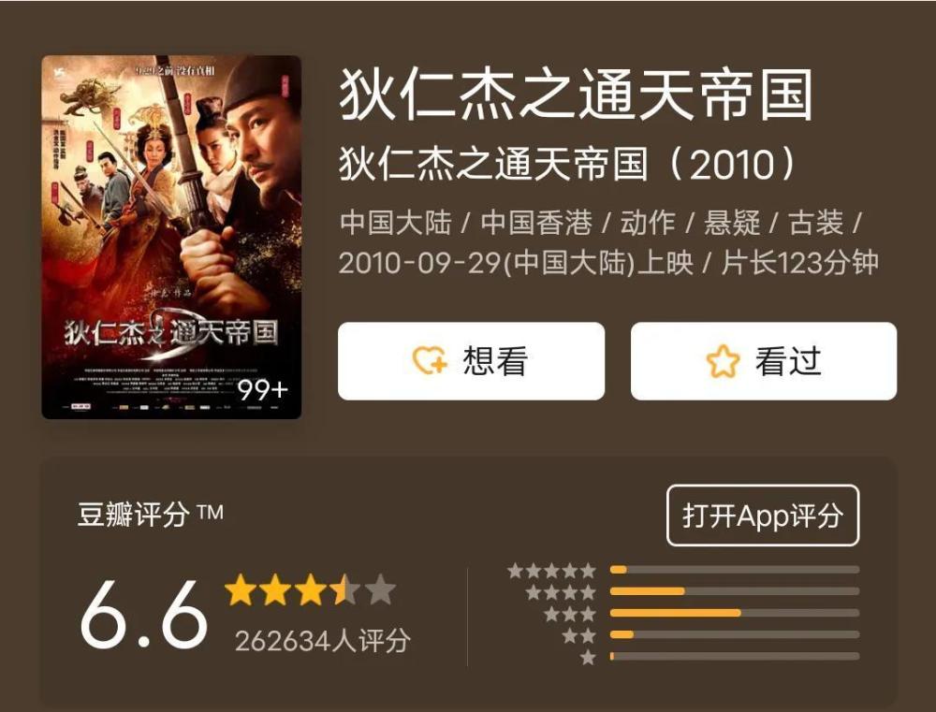
Task: Click the single-star row icon
Action: [x=588, y=657]
